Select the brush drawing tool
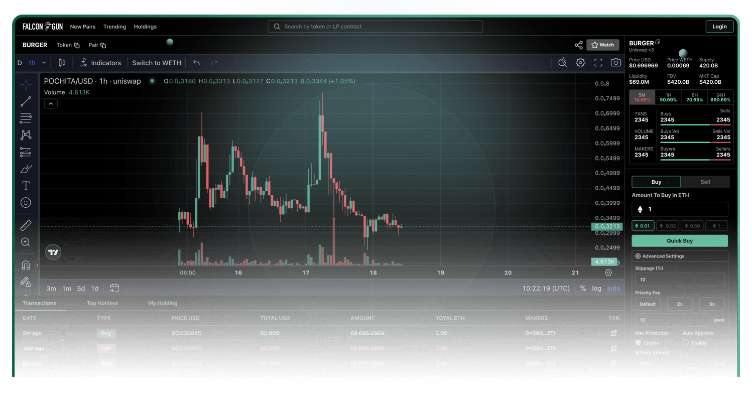The width and height of the screenshot is (752, 402). pyautogui.click(x=26, y=169)
